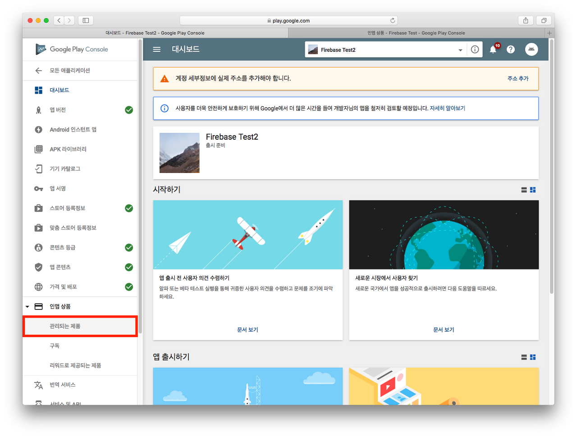Select 리워드로 제공되는 제품 in sidebar
Image resolution: width=577 pixels, height=437 pixels.
pyautogui.click(x=80, y=365)
